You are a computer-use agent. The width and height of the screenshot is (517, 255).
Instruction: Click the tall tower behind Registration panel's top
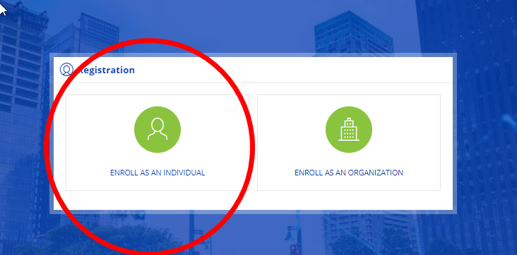[353, 32]
